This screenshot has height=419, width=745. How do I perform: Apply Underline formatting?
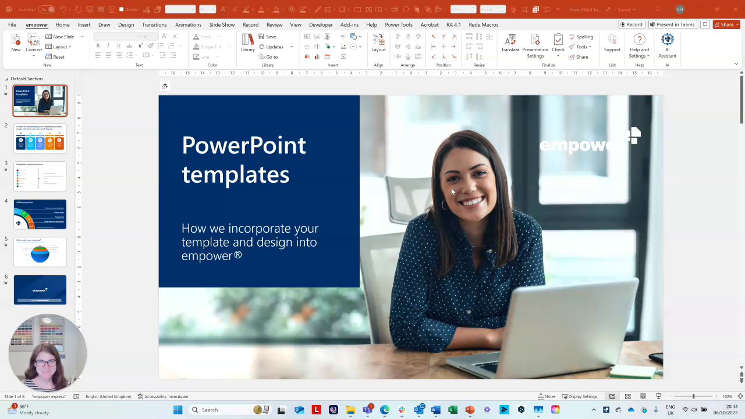coord(119,46)
